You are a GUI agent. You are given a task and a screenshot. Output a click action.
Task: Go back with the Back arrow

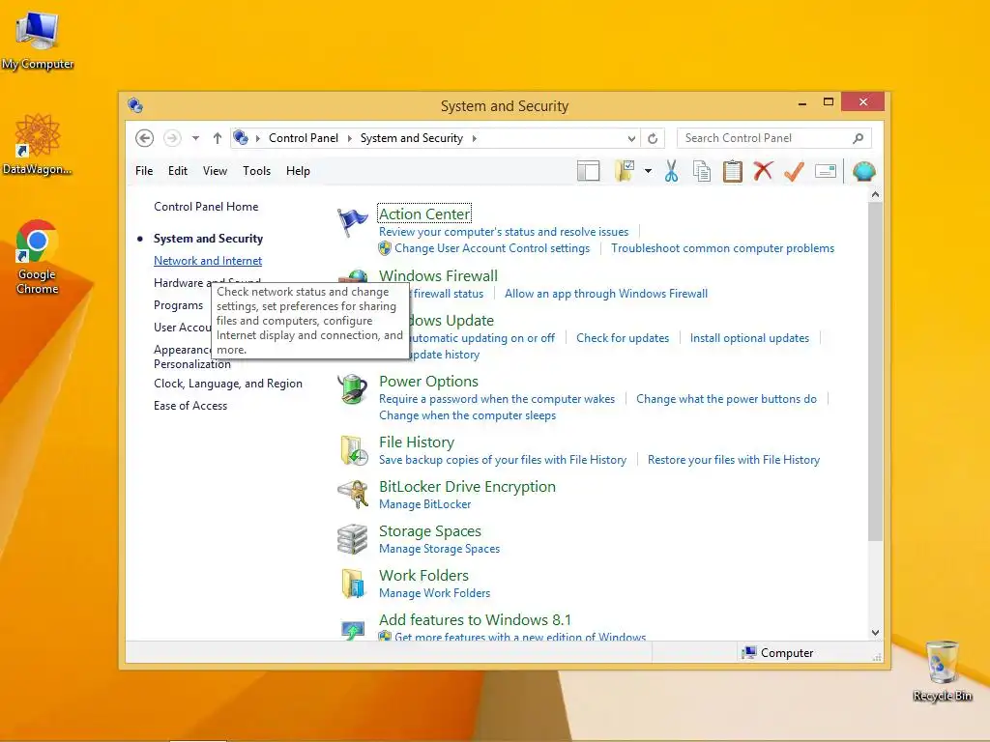click(x=145, y=138)
